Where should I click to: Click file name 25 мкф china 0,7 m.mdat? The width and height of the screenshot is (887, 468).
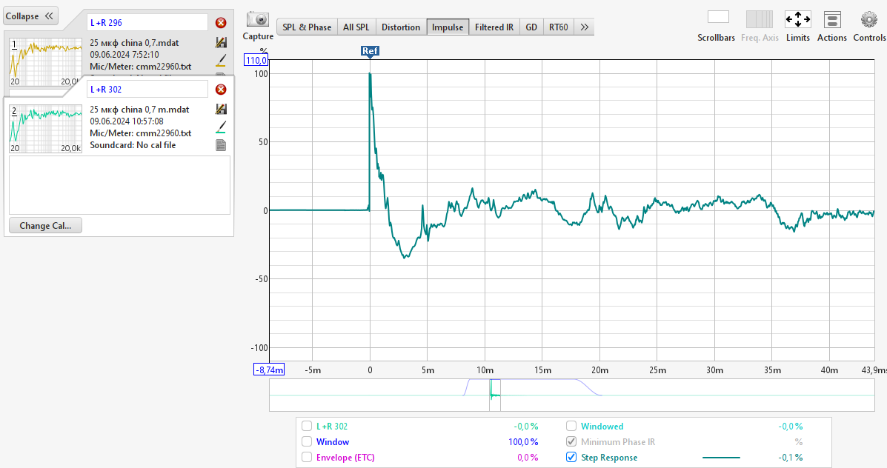139,109
